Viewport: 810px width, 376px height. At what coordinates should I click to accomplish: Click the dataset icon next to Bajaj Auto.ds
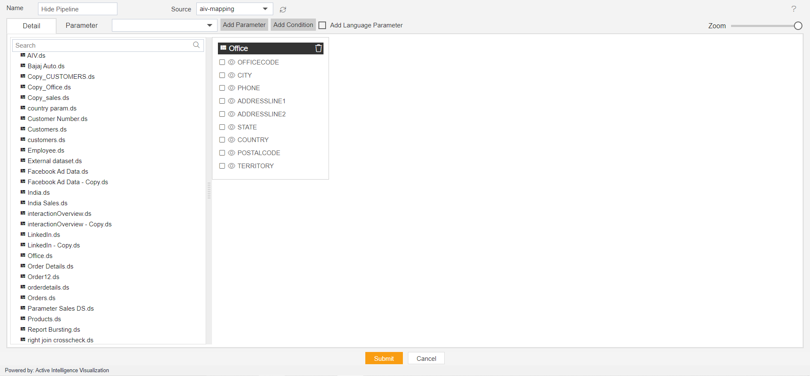tap(23, 66)
